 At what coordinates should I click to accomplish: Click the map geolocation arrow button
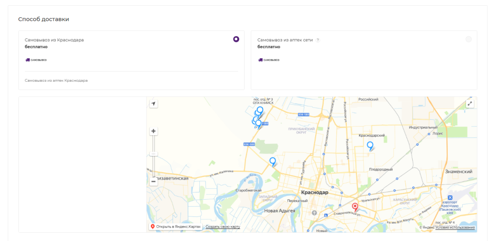click(153, 104)
